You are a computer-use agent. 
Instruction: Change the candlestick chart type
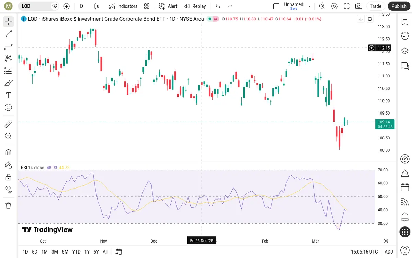[x=96, y=6]
